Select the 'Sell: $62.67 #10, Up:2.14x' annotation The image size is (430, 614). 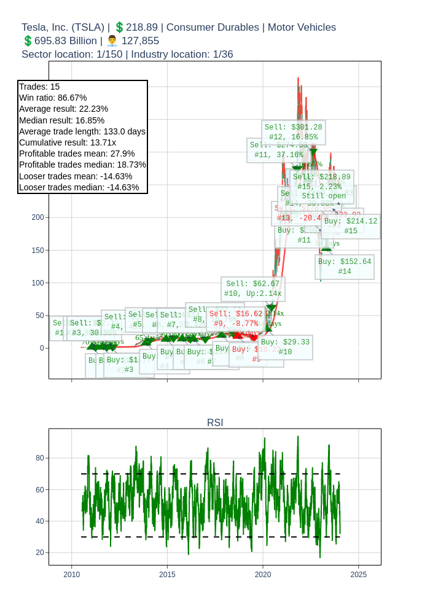253,289
